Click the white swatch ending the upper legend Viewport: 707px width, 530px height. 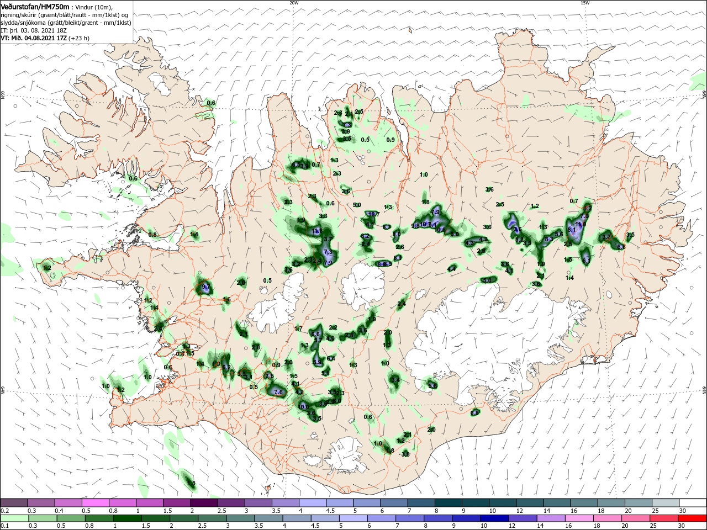pyautogui.click(x=693, y=503)
